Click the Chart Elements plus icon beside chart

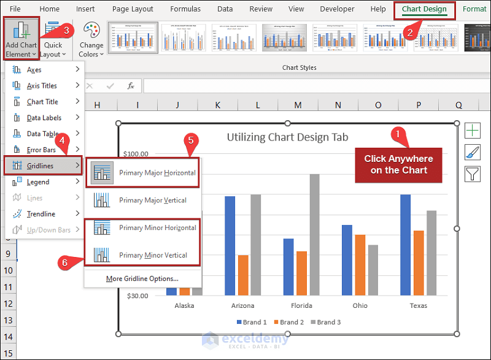(x=474, y=129)
